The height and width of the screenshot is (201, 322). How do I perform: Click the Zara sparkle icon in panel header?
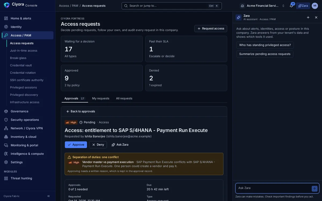[x=239, y=17]
